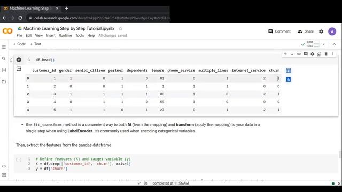The height and width of the screenshot is (192, 342).
Task: Click the churn column header
Action: pos(274,70)
